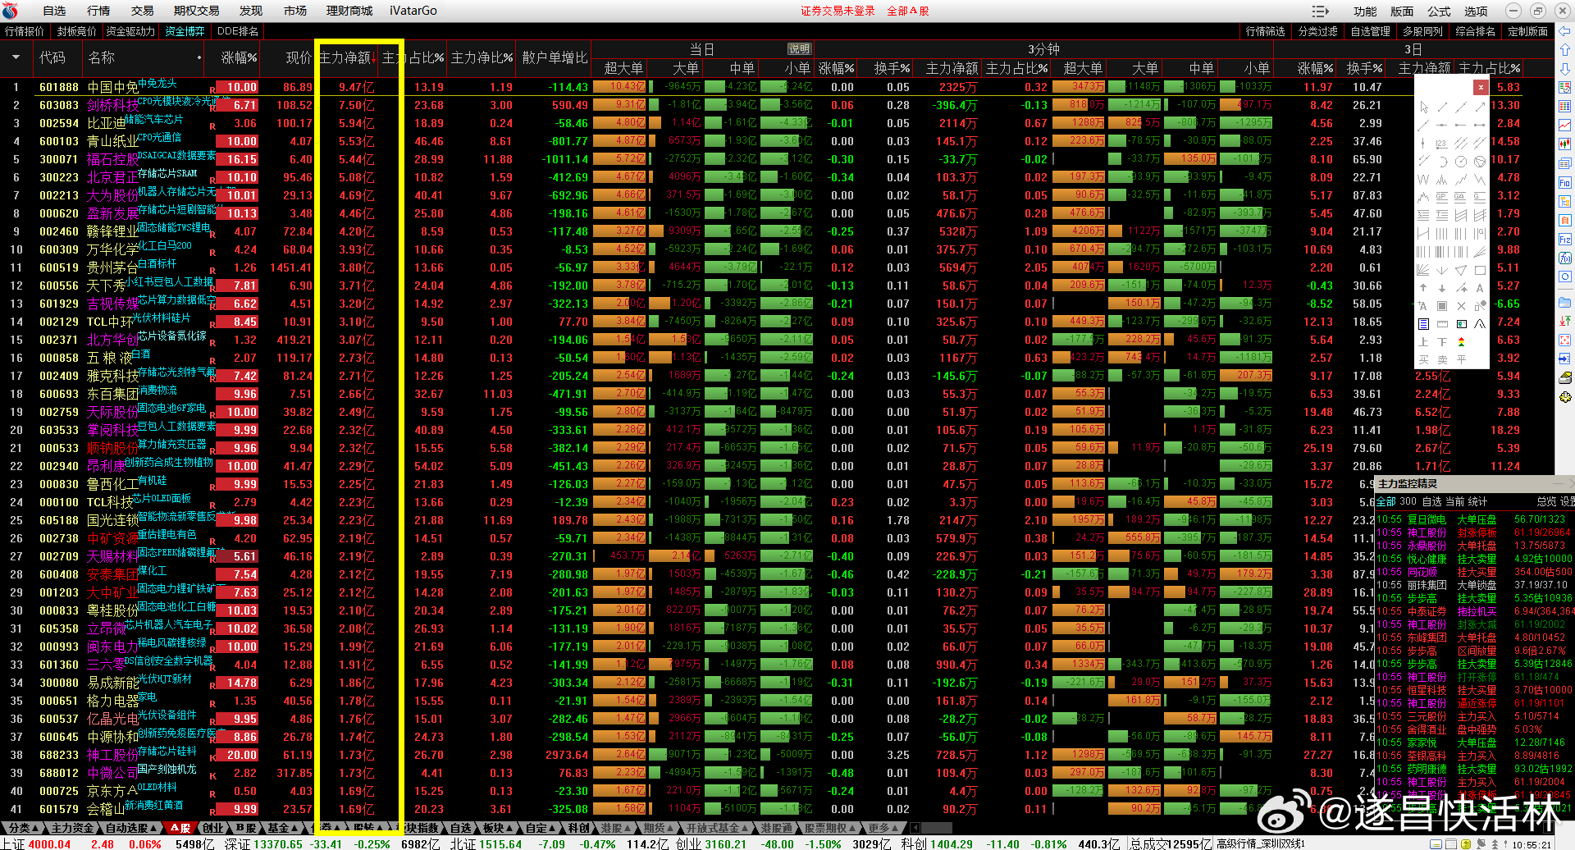1575x850 pixels.
Task: Switch to the DDE排名 tab
Action: (238, 31)
